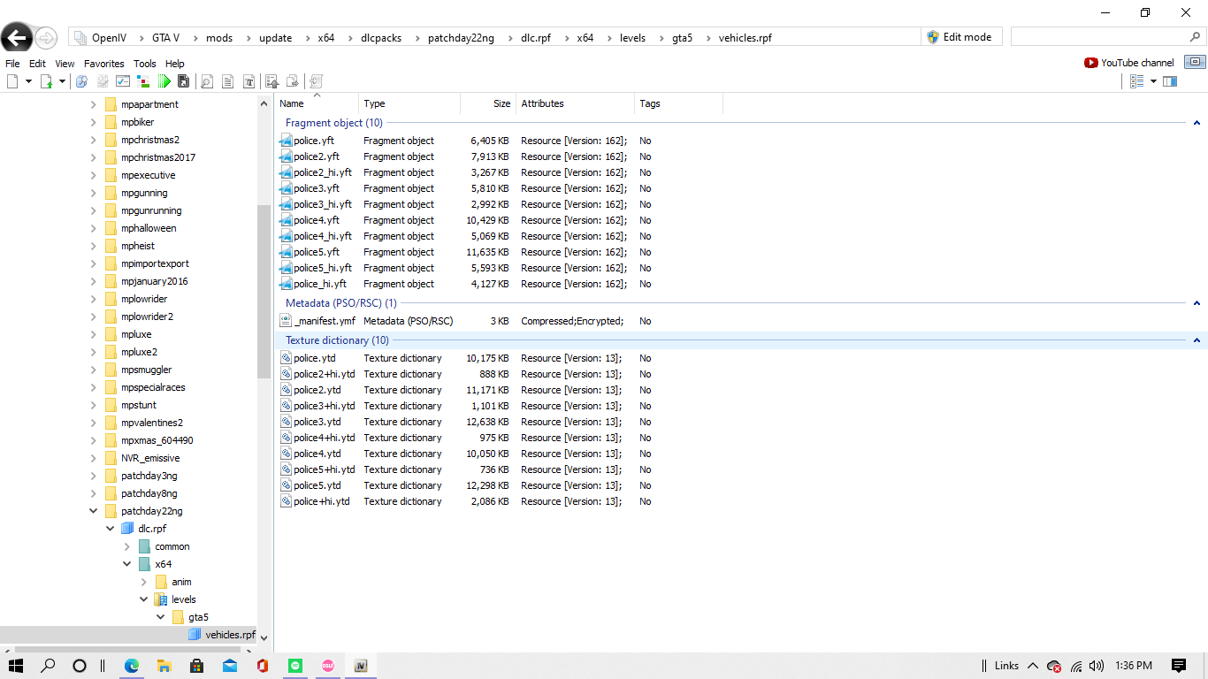
Task: Click the back navigation arrow button
Action: tap(17, 37)
